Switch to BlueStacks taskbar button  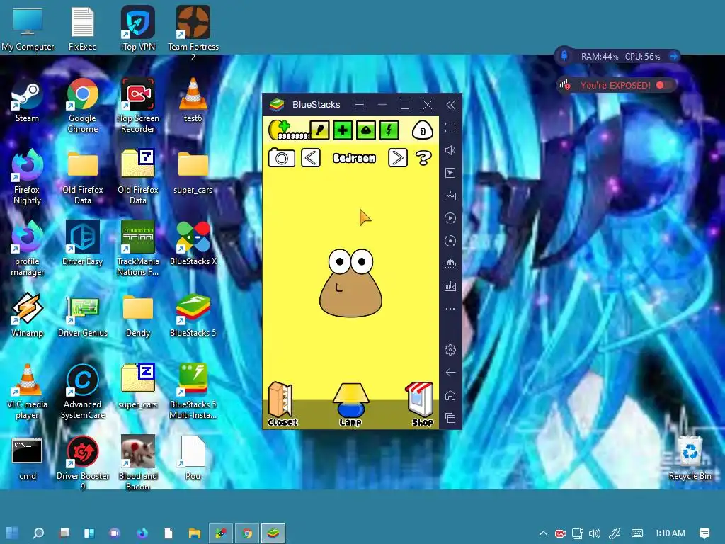(273, 533)
